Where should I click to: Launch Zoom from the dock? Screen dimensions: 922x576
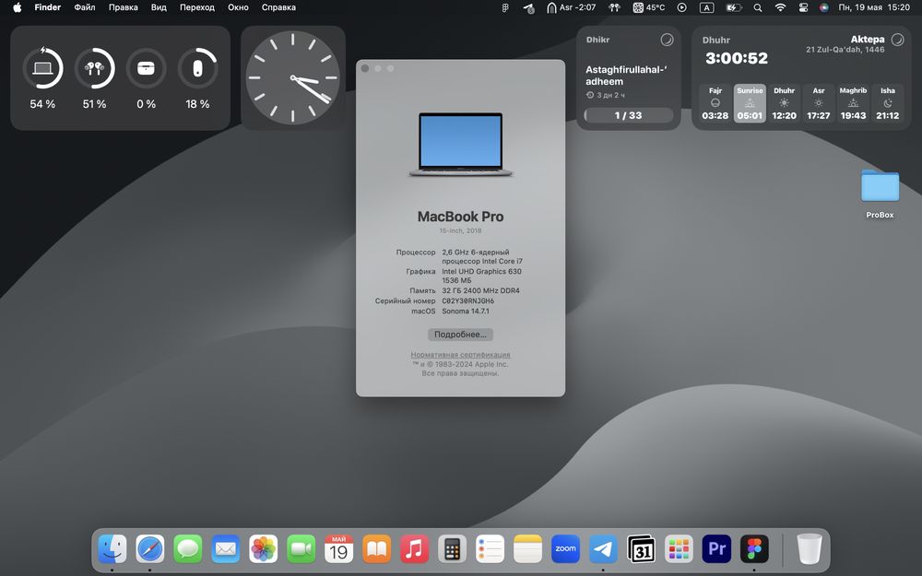566,549
